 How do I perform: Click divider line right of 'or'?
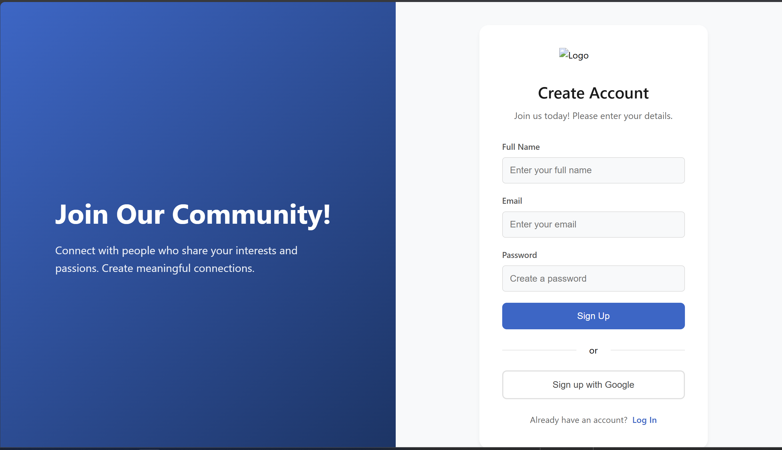point(648,350)
